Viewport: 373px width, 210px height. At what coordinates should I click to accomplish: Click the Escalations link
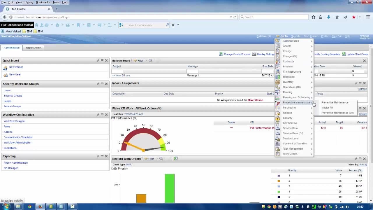(x=10, y=148)
